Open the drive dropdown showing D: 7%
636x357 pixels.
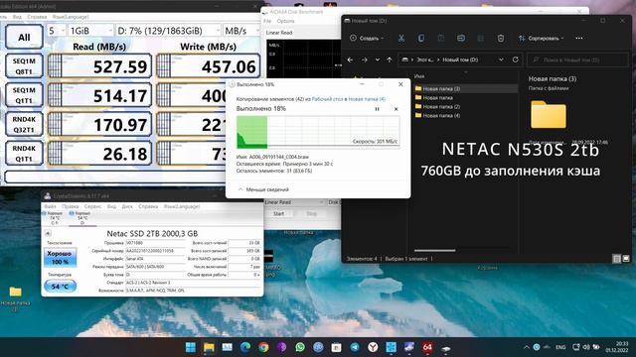168,31
